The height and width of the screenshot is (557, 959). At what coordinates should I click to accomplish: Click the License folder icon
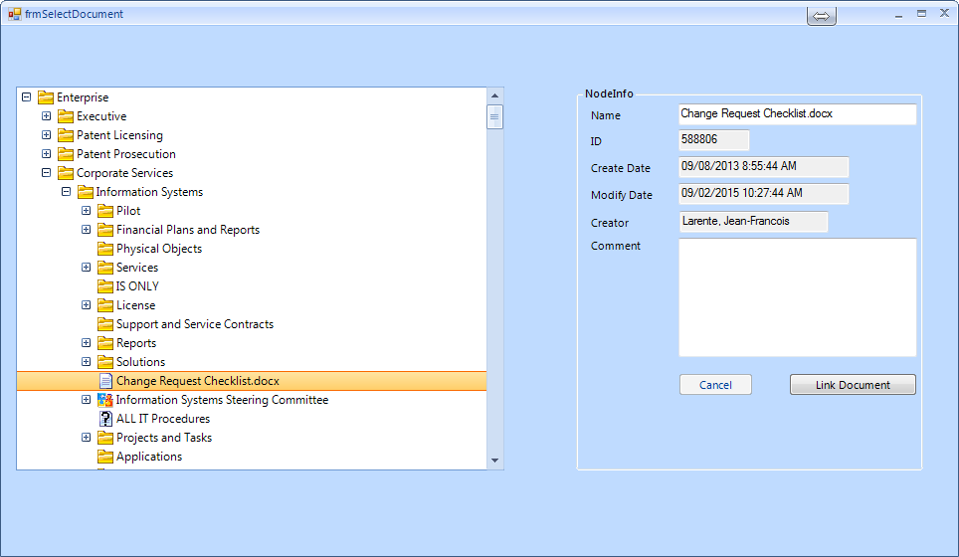[x=105, y=305]
